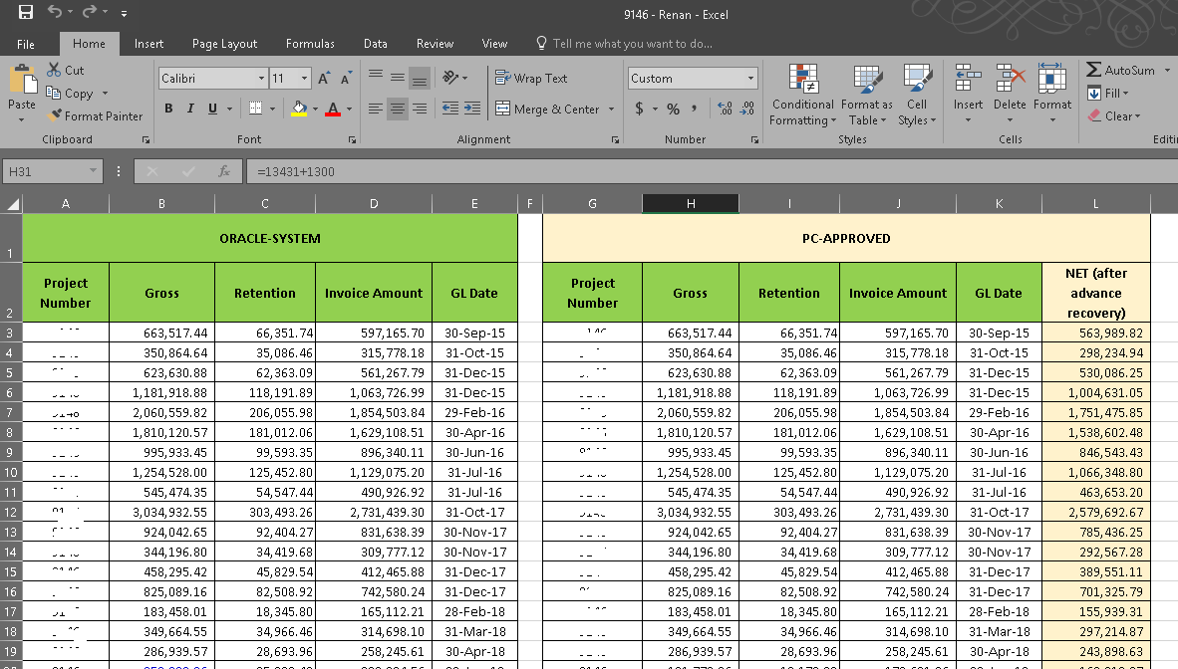Click the Borders icon in Font group
Screen dimensions: 1178x669
[x=255, y=109]
